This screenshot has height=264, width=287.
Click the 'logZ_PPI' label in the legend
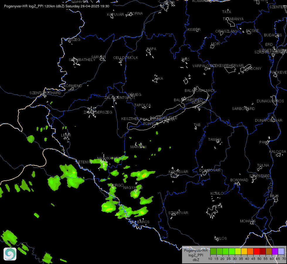196,255
